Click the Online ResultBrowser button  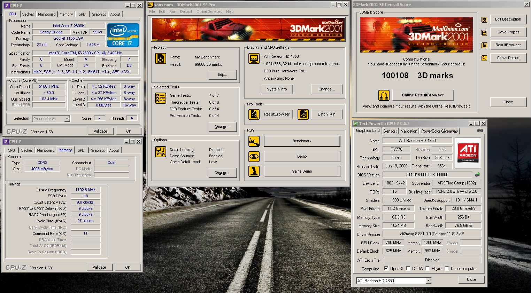pyautogui.click(x=423, y=95)
